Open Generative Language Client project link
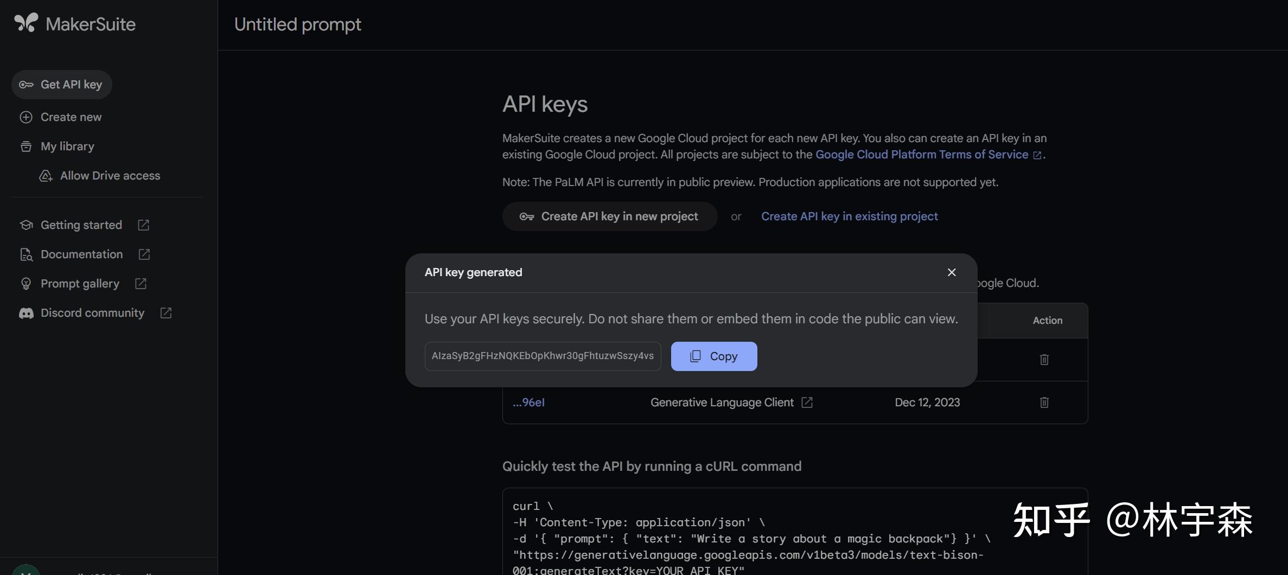This screenshot has width=1288, height=575. pyautogui.click(x=722, y=403)
